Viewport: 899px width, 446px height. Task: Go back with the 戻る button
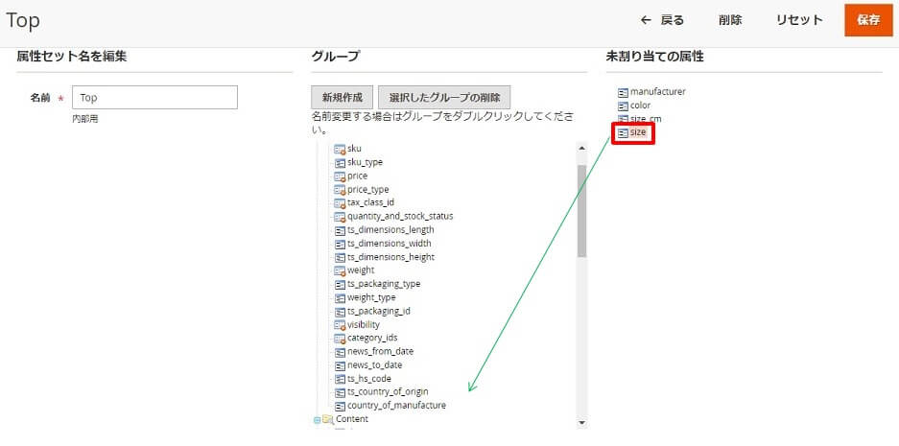click(x=662, y=20)
